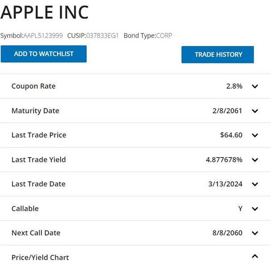Image resolution: width=271 pixels, height=265 pixels.
Task: Expand the Last Trade Yield chevron
Action: (255, 160)
